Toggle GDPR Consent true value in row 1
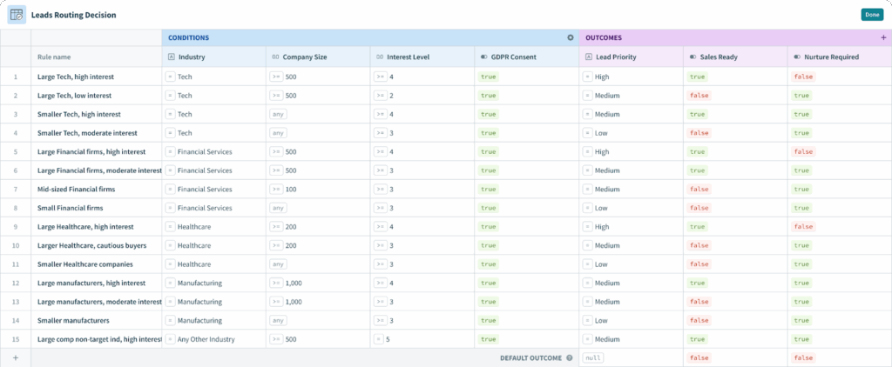The image size is (892, 367). [488, 77]
